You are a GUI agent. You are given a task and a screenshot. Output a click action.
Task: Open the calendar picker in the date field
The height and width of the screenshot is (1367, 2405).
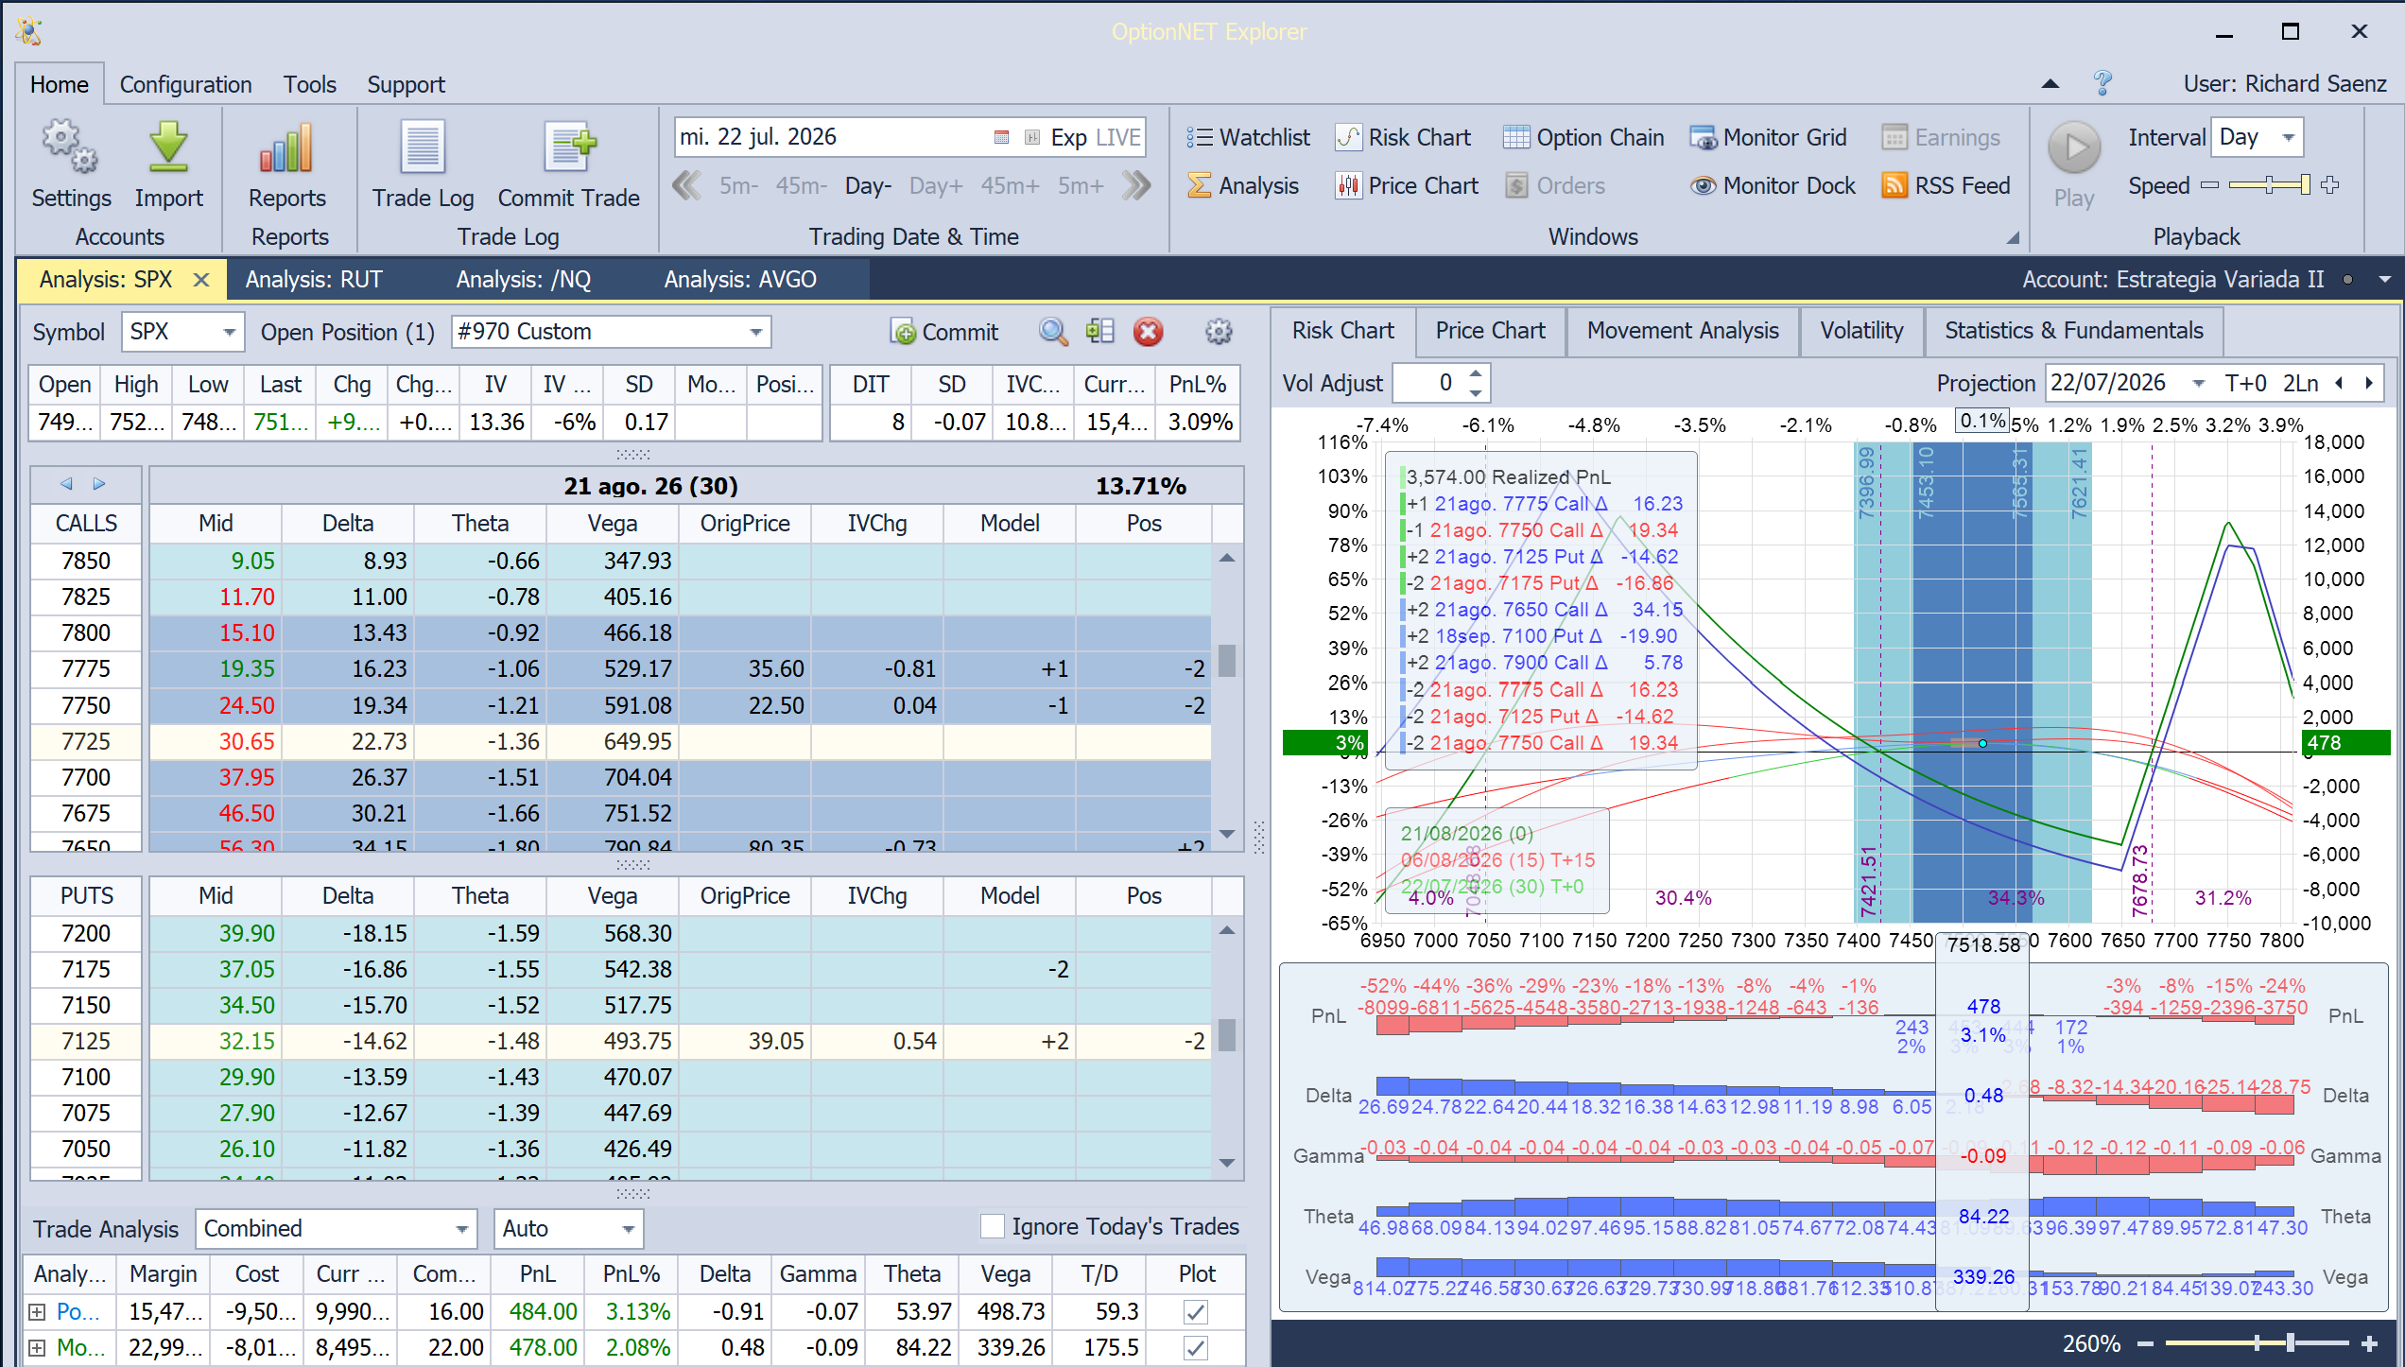tap(1002, 138)
